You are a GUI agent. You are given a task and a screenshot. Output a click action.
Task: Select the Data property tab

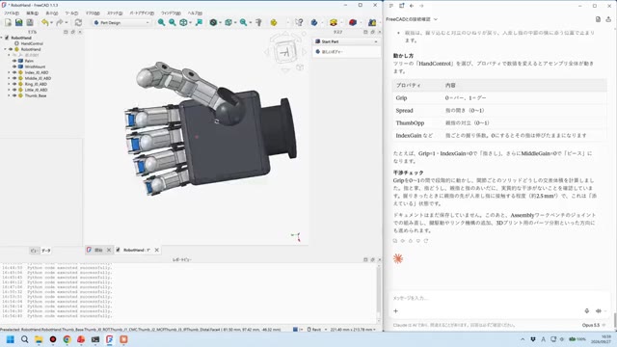point(46,251)
